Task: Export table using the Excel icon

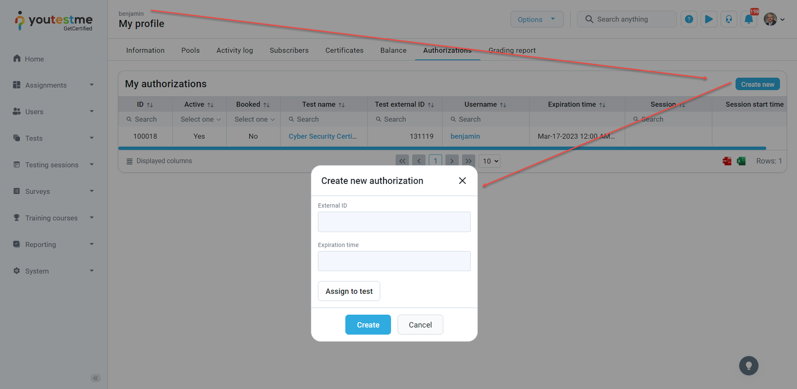Action: pos(741,161)
